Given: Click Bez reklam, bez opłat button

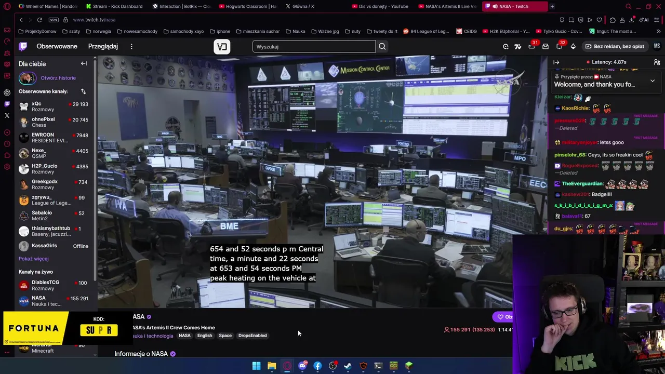Looking at the screenshot, I should pos(615,46).
